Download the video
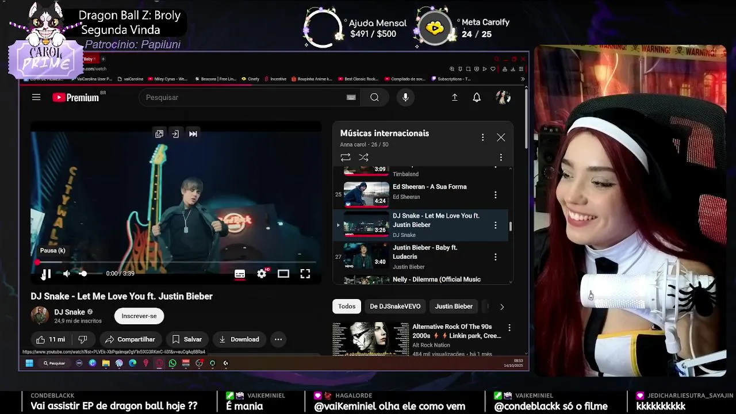The image size is (736, 414). click(239, 339)
